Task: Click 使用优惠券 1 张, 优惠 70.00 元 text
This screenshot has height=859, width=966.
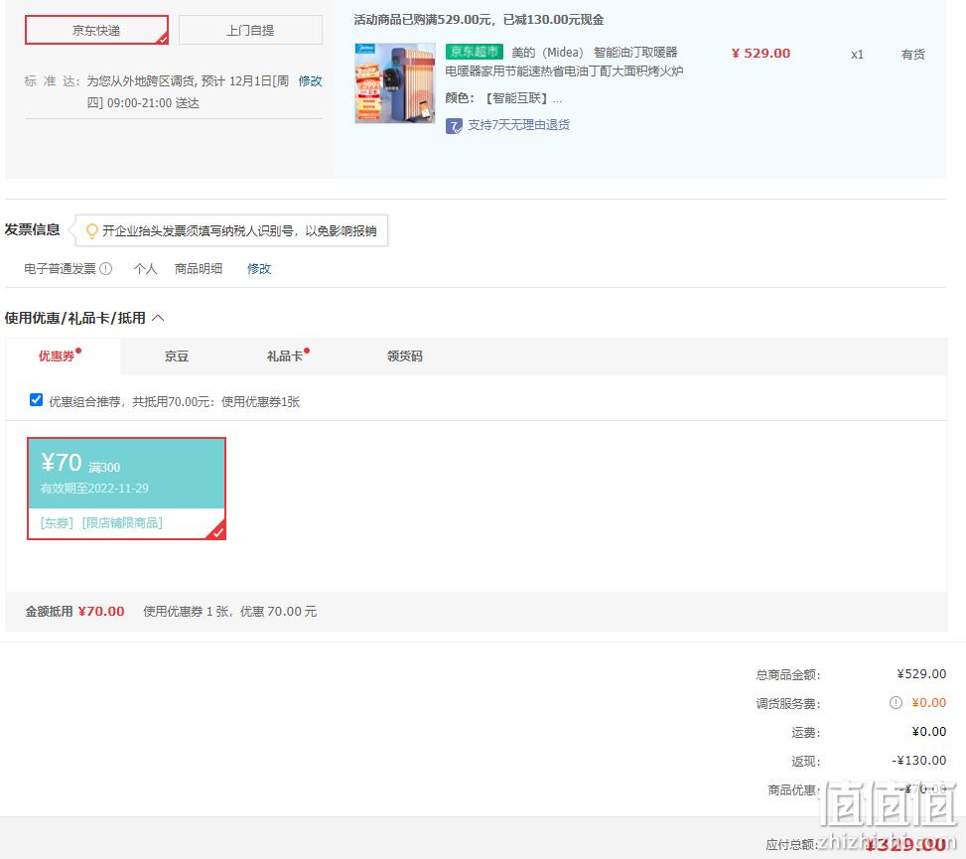Action: point(229,612)
